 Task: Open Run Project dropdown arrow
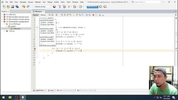pos(71,7)
